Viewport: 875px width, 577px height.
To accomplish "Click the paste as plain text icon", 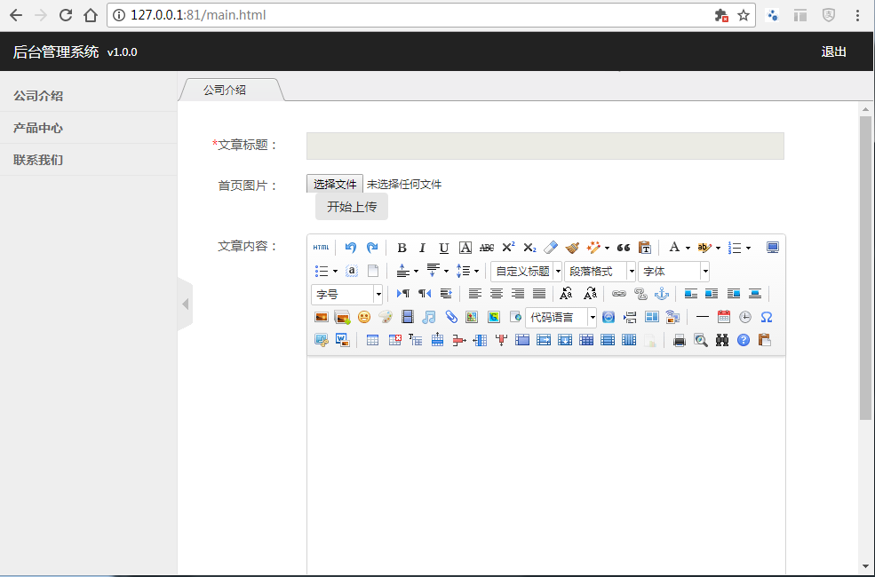I will click(645, 248).
